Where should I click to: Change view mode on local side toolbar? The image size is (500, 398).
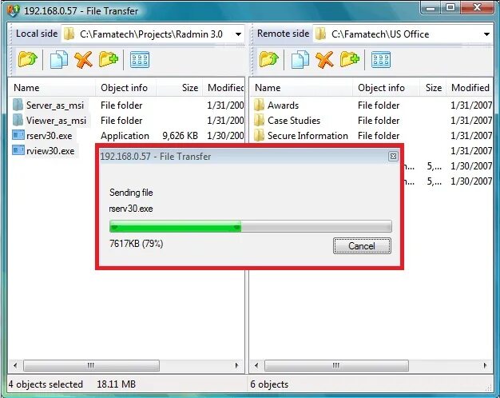pyautogui.click(x=140, y=60)
